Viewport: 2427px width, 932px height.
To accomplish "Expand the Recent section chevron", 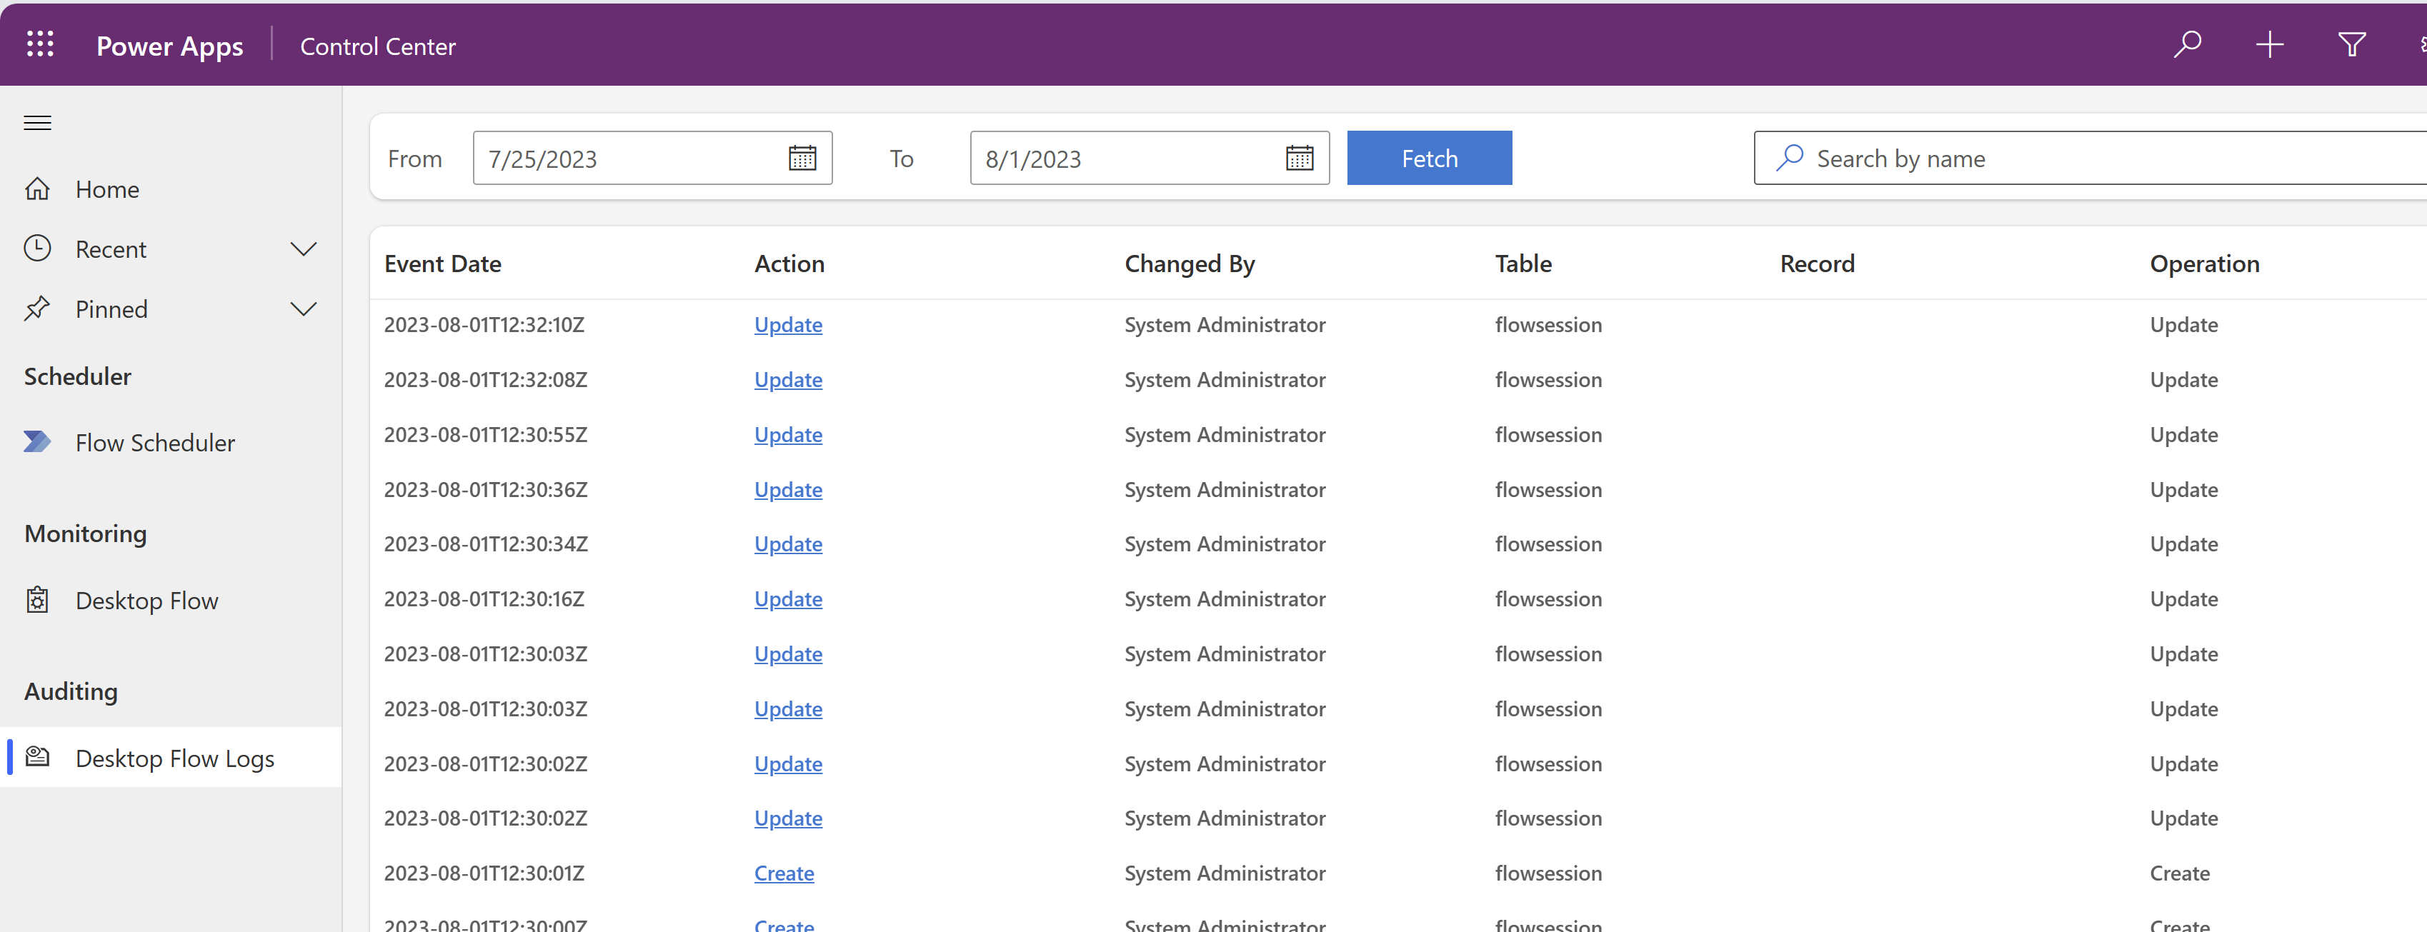I will [x=304, y=249].
